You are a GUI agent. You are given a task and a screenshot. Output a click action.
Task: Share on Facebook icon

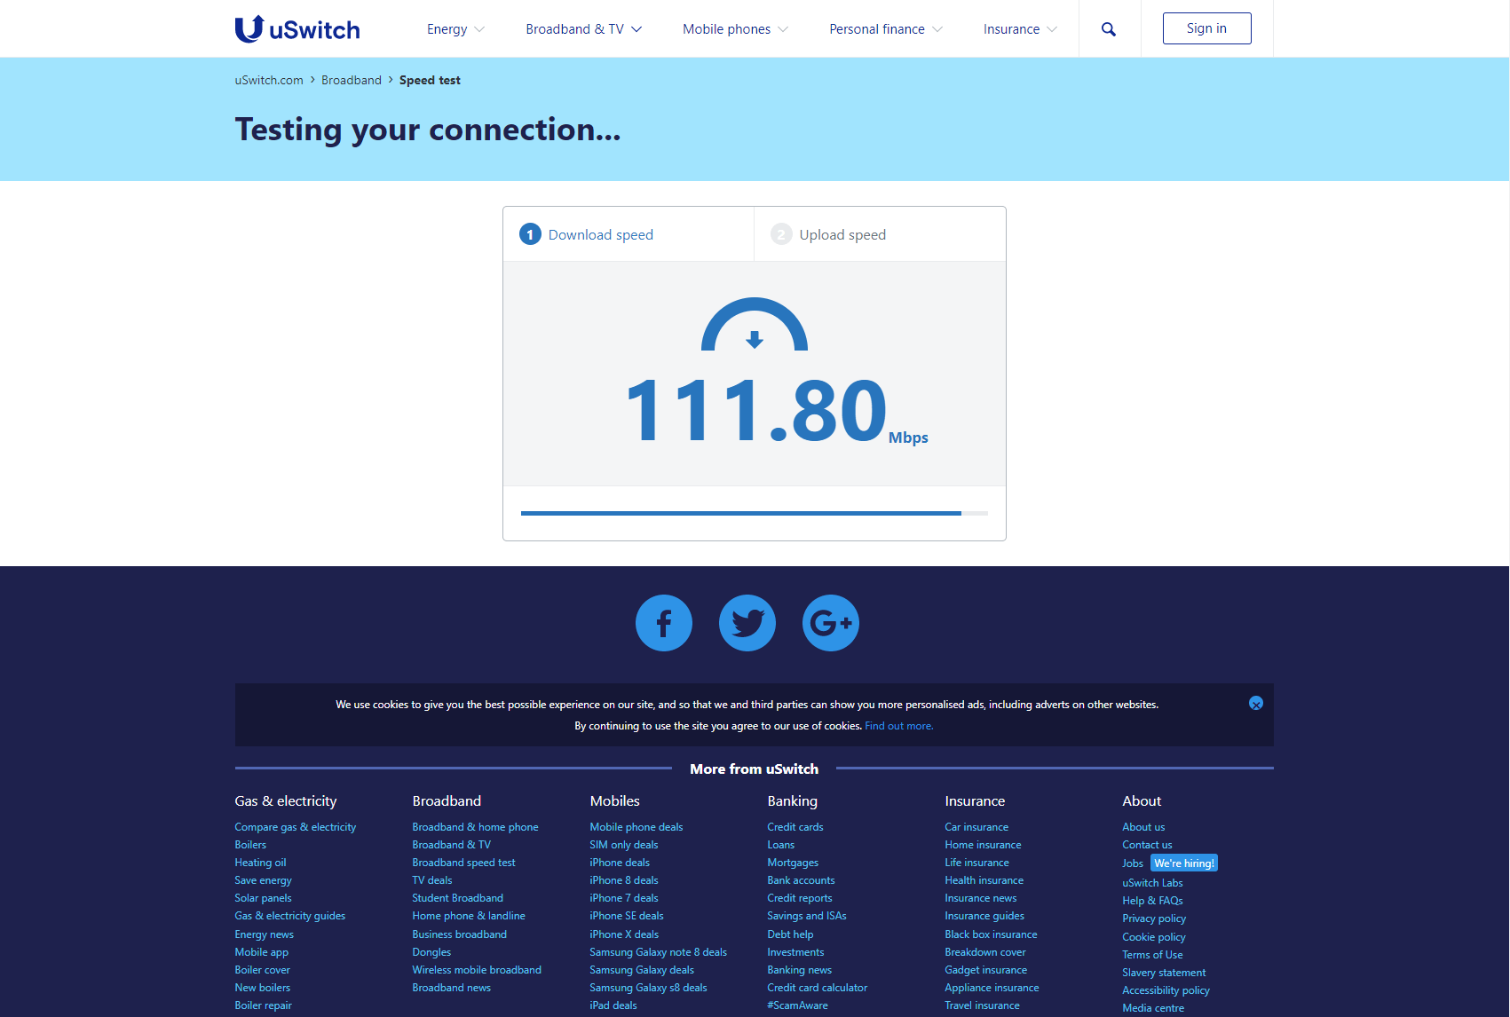point(664,623)
